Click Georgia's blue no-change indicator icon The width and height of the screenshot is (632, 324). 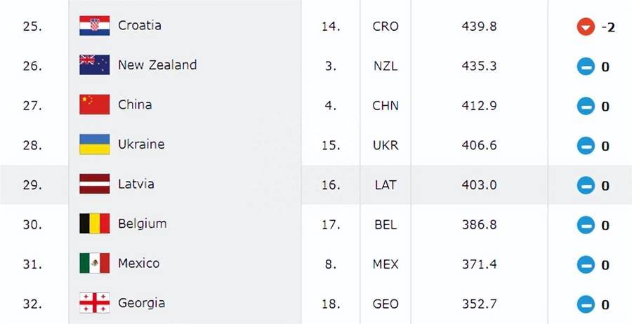(x=586, y=304)
